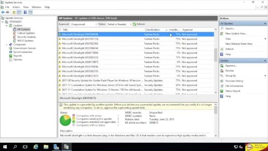Open Security Updates node
The image size is (268, 151).
26,37
